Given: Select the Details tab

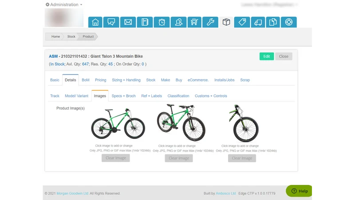Looking at the screenshot, I should (71, 80).
